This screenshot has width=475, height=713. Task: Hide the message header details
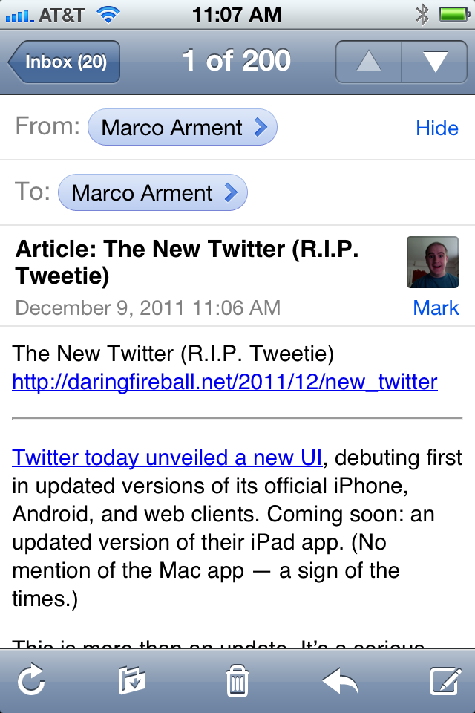pyautogui.click(x=436, y=128)
